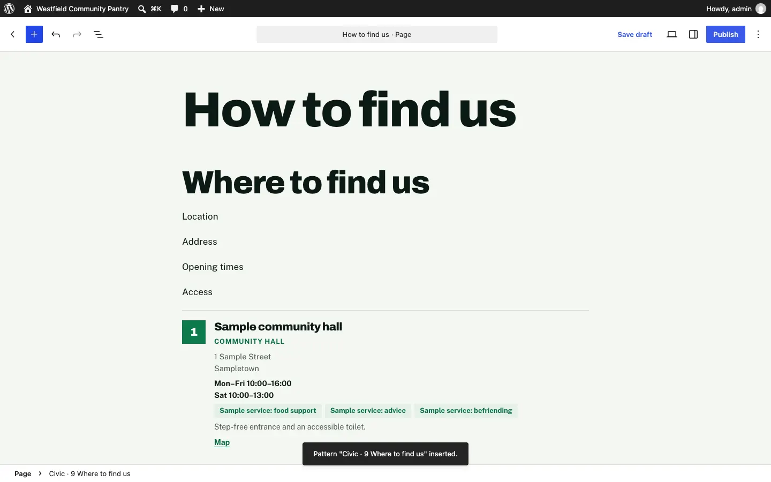Image resolution: width=771 pixels, height=482 pixels.
Task: Select the 'Sample service: befriending' tag
Action: coord(466,411)
